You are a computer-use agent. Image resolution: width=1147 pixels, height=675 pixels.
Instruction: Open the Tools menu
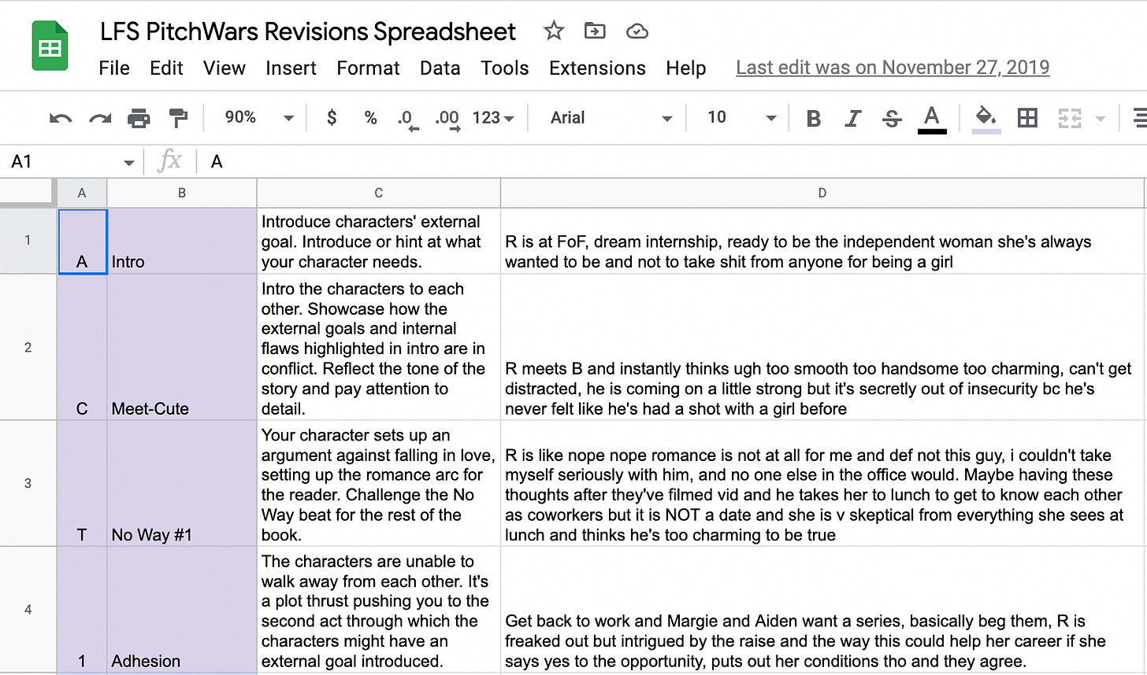coord(505,68)
